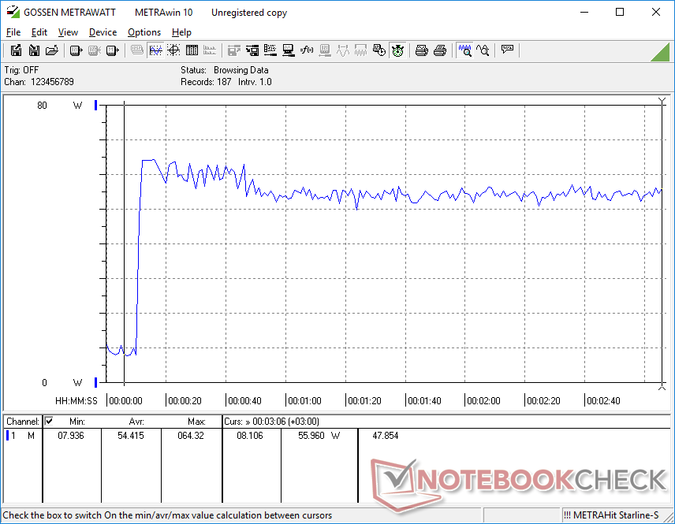The height and width of the screenshot is (524, 675).
Task: Click the import-from-disk save icon
Action: pyautogui.click(x=34, y=50)
